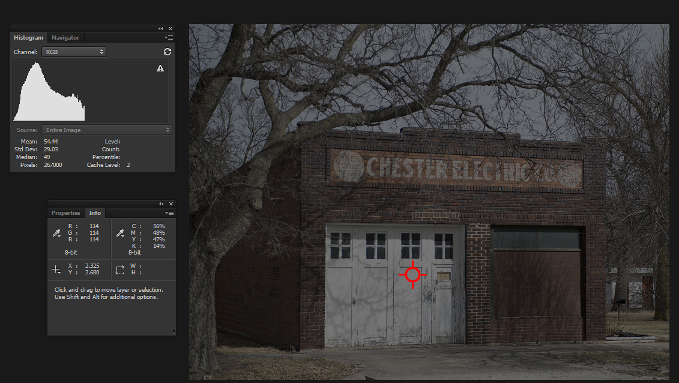
Task: Click the 8-bit label under RGB readout
Action: [x=71, y=252]
